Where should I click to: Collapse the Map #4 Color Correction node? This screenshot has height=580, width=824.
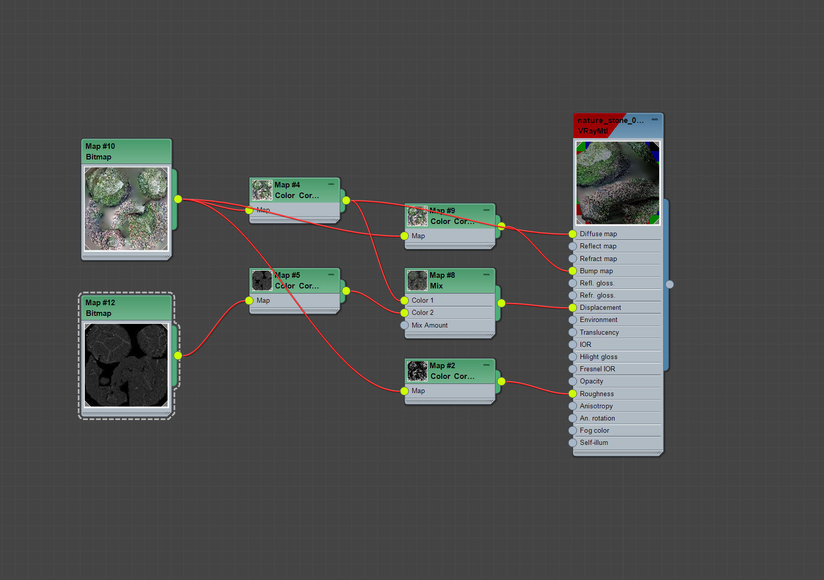[331, 184]
